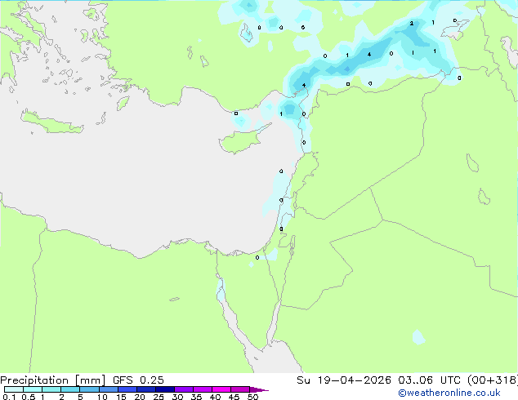Select the 0.5–1 mm legend color swatch
518x400 pixels.
click(33, 389)
